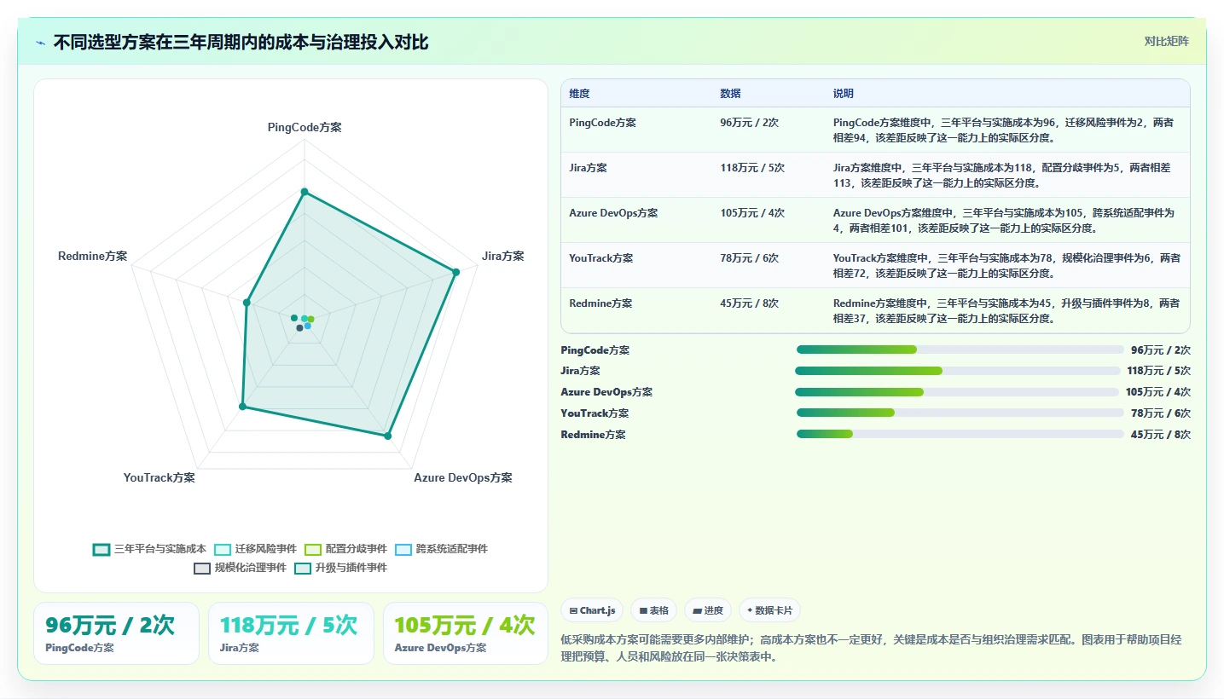The height and width of the screenshot is (699, 1224).
Task: Select the Jira方案 table row name
Action: coord(588,168)
